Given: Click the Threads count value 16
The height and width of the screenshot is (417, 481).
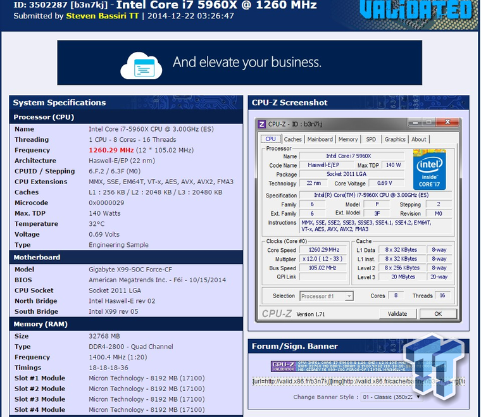Looking at the screenshot, I should tap(442, 296).
